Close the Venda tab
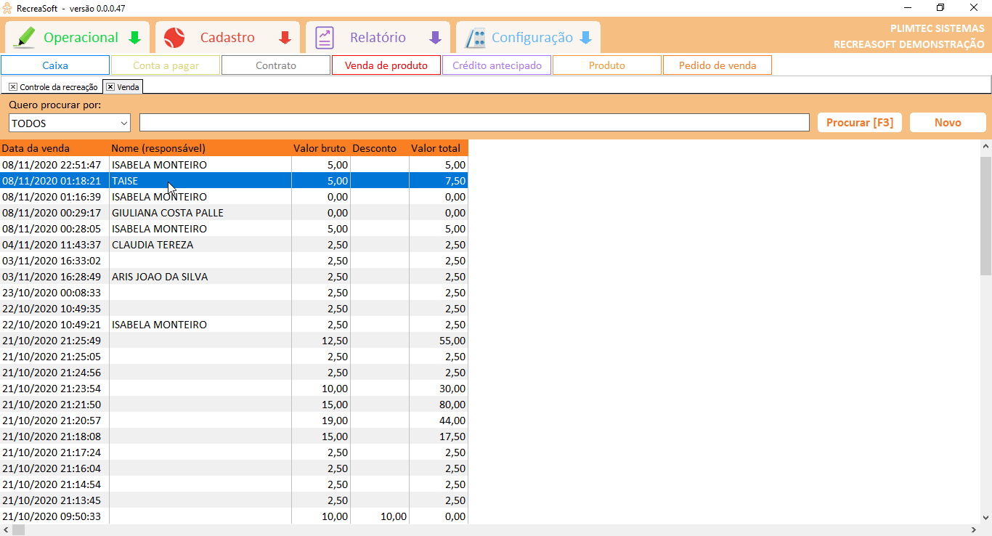Screen dimensions: 992x536 (110, 87)
